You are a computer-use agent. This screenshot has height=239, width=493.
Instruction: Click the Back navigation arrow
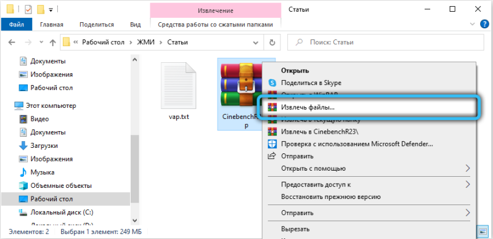coord(11,42)
